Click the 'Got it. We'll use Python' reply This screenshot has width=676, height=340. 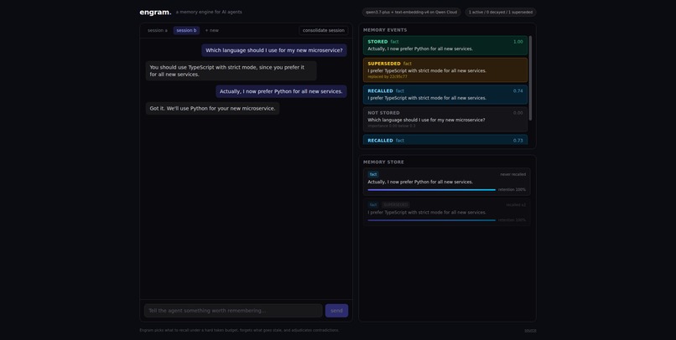212,109
